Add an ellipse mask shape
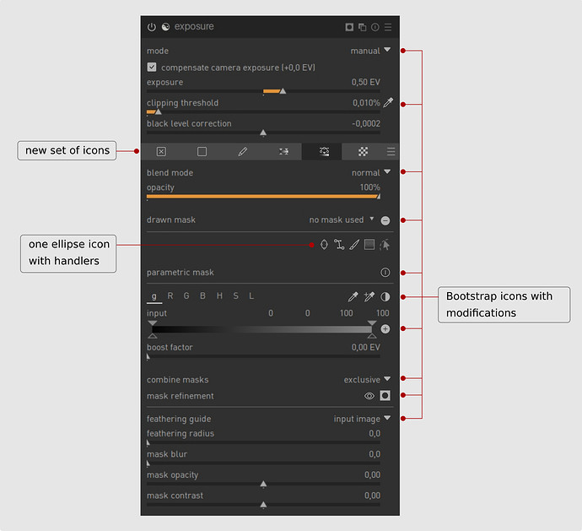The width and height of the screenshot is (582, 531). pos(324,245)
